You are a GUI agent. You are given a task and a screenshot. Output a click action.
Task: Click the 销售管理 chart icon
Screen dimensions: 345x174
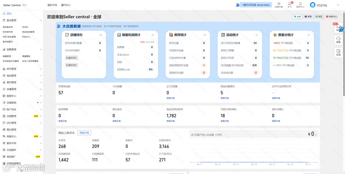point(4,50)
